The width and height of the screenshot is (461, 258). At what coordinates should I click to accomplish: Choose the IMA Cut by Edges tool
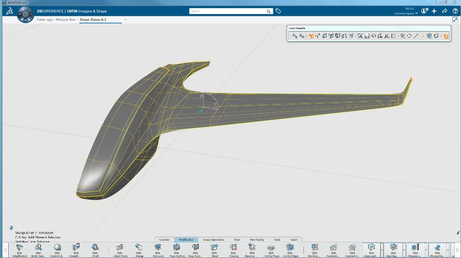click(290, 250)
